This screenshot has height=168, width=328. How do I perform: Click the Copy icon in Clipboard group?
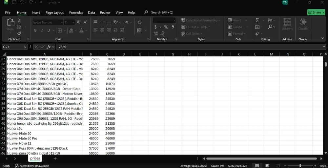19,27
